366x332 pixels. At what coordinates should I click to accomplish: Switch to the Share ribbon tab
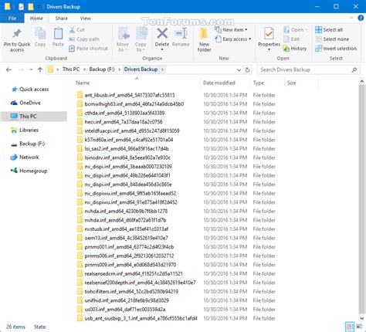pyautogui.click(x=61, y=19)
